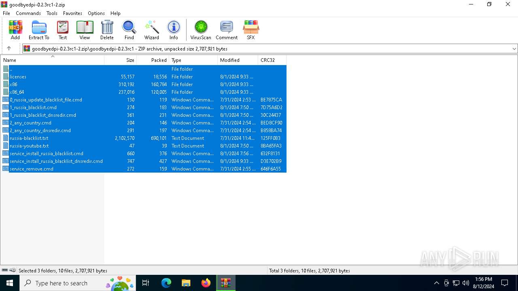
Task: Select 2_any_country_dnsredir.cmd file name
Action: point(40,131)
